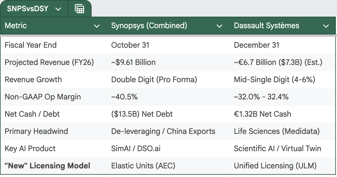Select the Metric header cell

click(53, 26)
